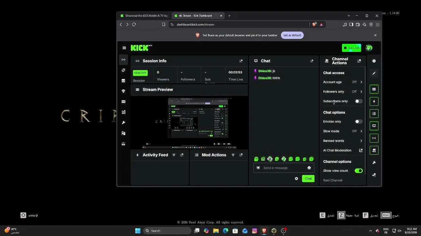Open the wrench settings icon in the left sidebar

coord(123,123)
